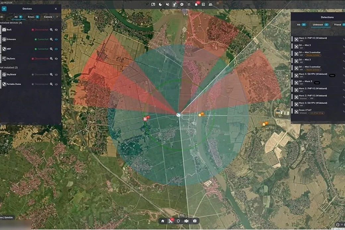Switch to the Errors tab in Devices
Viewport: 345px width, 230px height.
(x=33, y=17)
